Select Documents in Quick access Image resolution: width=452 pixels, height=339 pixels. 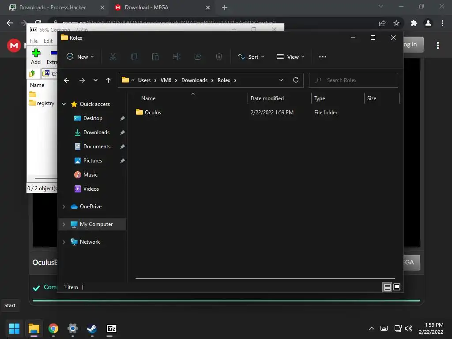coord(97,147)
